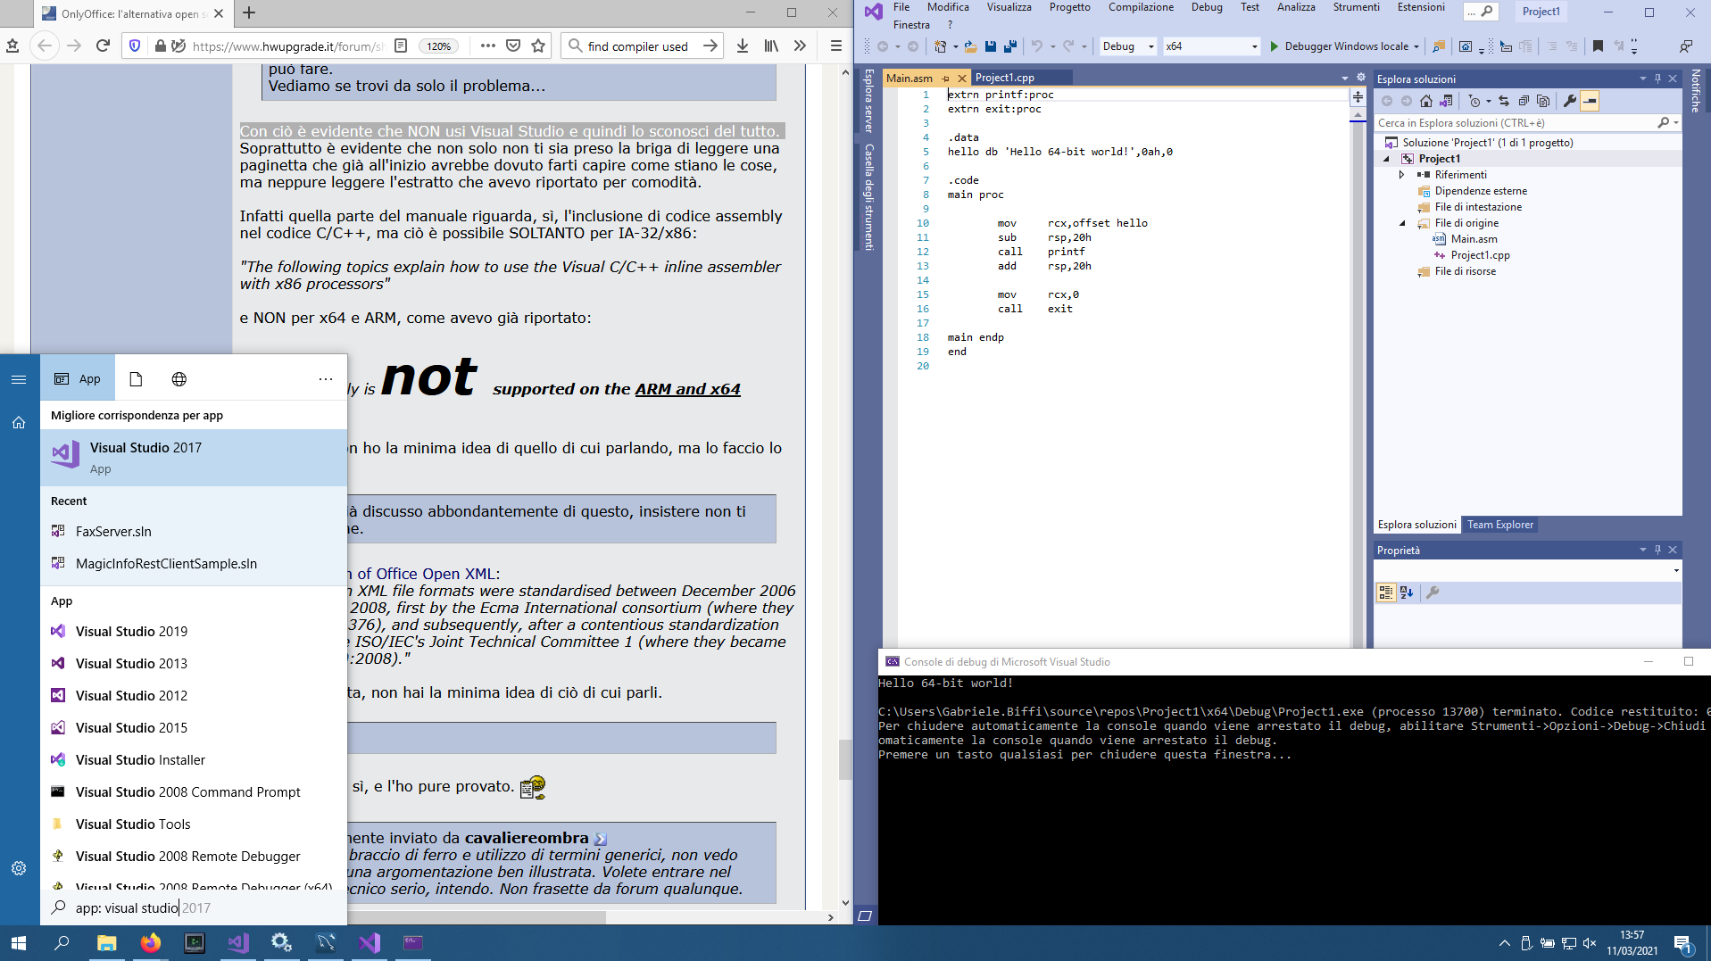Auto-hide pin for Esplora soluzioni panel

(x=1657, y=79)
